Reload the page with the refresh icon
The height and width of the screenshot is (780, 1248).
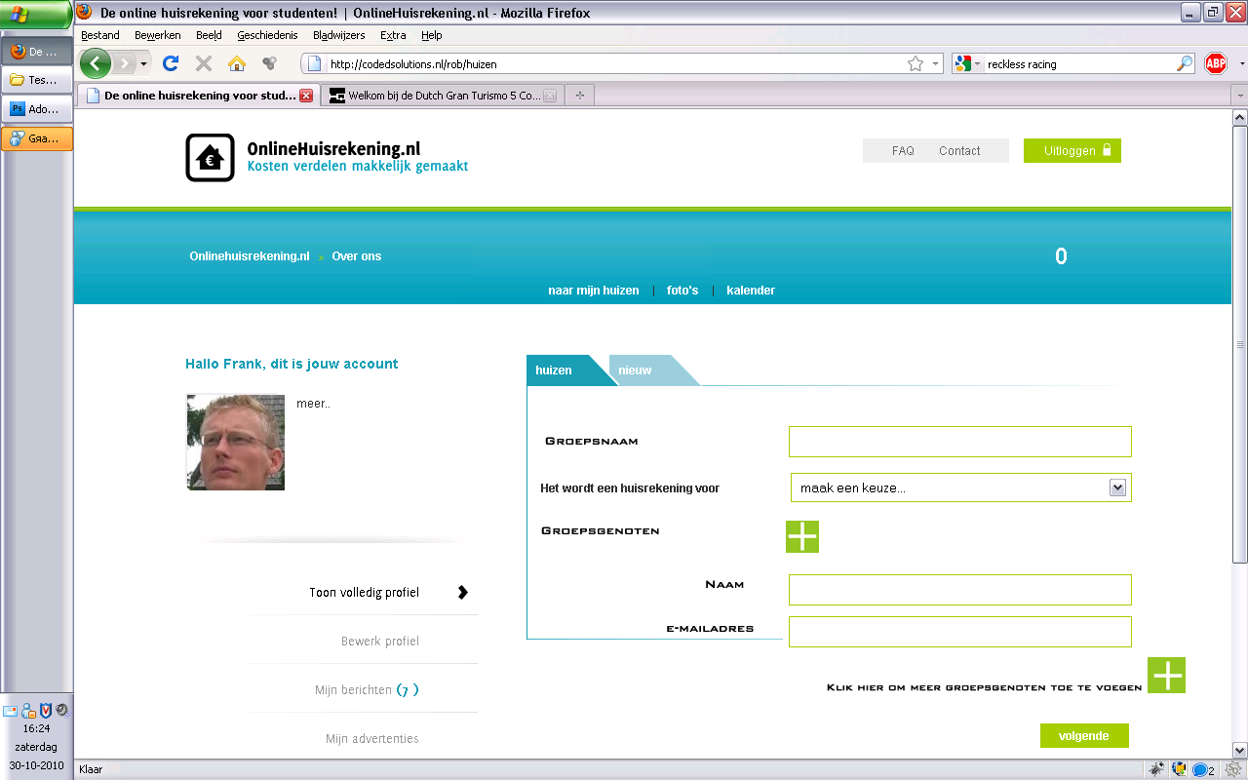(171, 63)
